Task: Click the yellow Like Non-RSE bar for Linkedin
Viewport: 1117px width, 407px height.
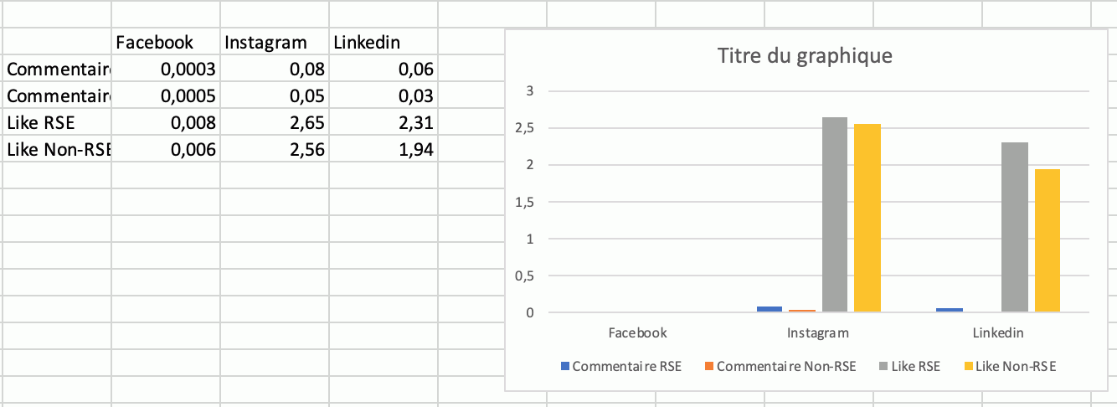Action: coord(1047,240)
